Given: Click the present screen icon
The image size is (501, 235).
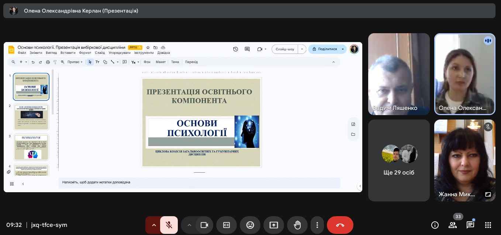Looking at the screenshot, I should click(x=273, y=225).
